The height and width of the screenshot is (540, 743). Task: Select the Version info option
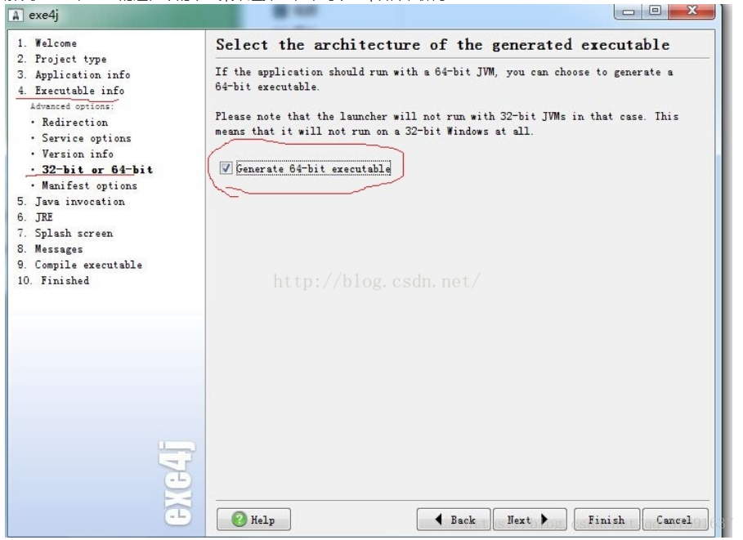[x=78, y=154]
